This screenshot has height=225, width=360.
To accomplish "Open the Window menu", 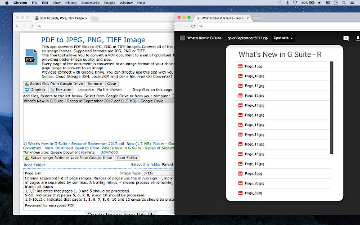I will click(126, 3).
